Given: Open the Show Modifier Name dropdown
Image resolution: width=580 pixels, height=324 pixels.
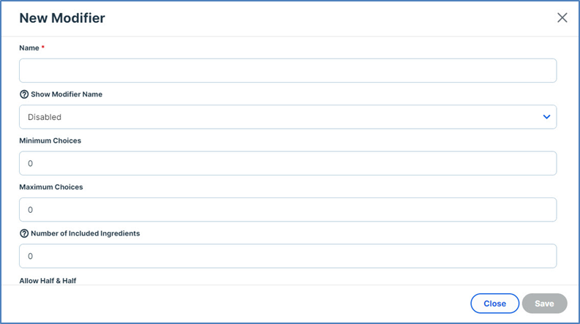Looking at the screenshot, I should click(x=287, y=117).
